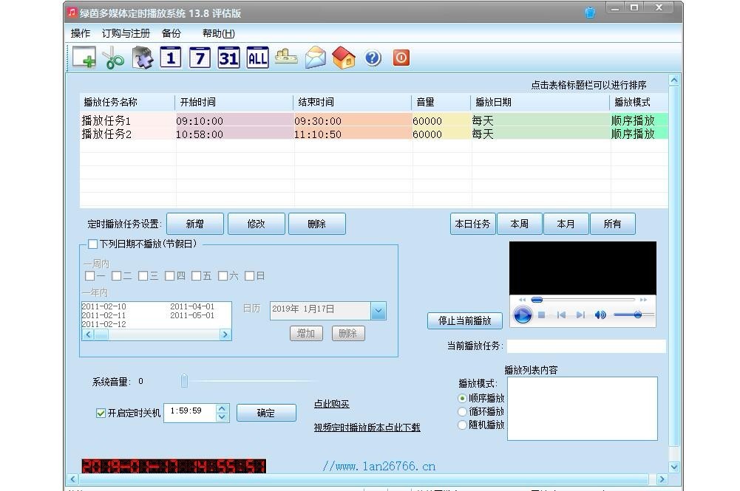Click the ALL calendar toolbar icon

tap(257, 58)
